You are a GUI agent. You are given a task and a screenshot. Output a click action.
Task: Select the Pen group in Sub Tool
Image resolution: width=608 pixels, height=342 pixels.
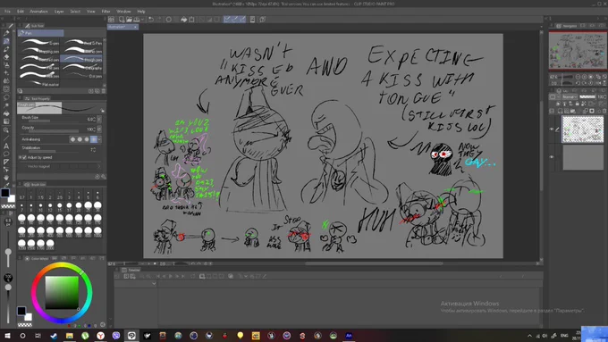tap(41, 33)
